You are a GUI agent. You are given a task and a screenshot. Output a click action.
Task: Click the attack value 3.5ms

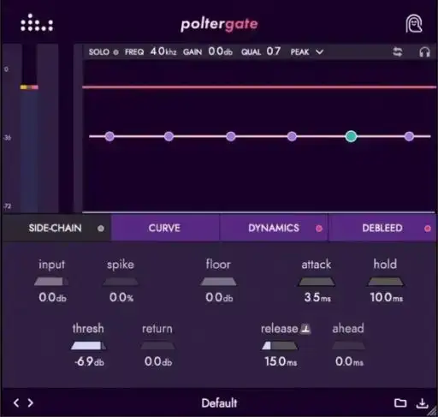(x=317, y=298)
